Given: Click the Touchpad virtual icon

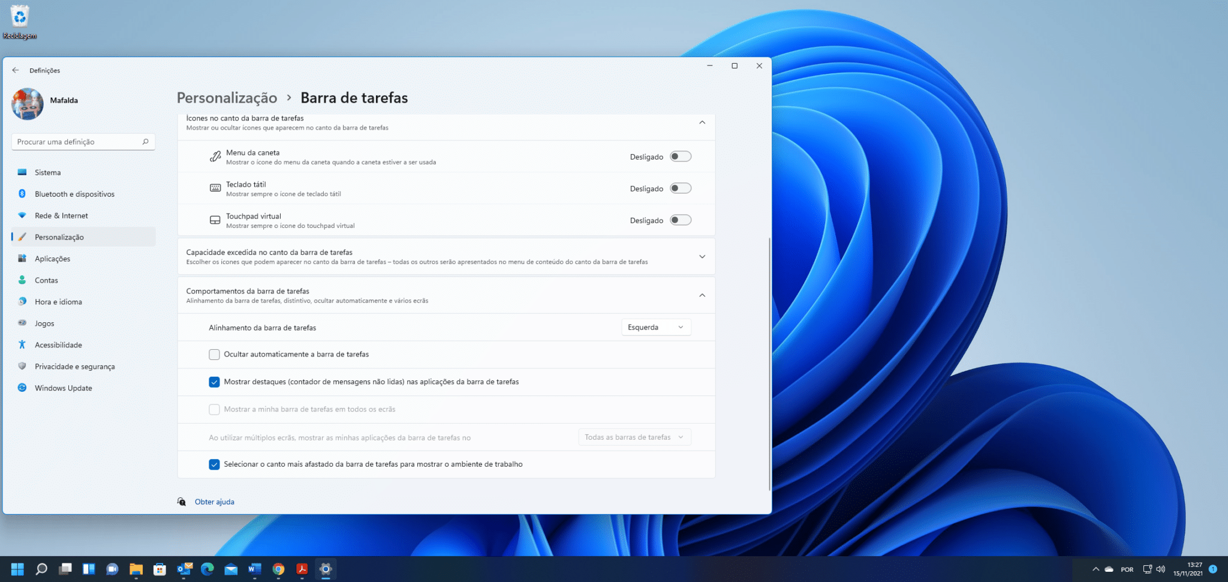Looking at the screenshot, I should point(215,220).
